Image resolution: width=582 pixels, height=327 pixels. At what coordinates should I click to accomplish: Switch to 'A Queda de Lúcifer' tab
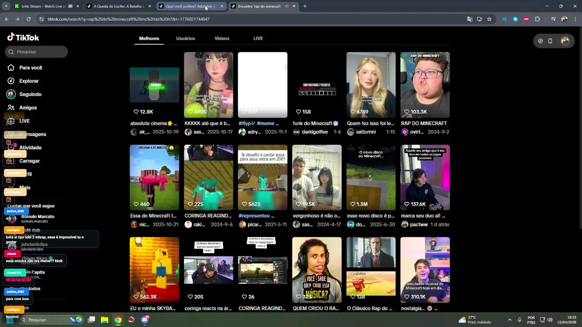pos(118,6)
